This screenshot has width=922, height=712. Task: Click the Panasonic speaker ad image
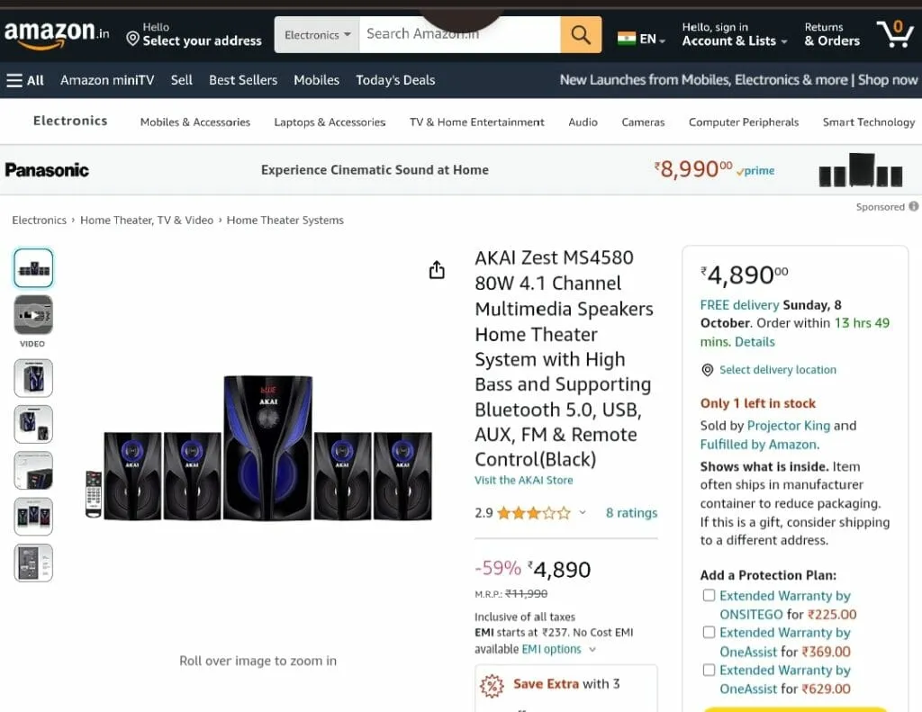pyautogui.click(x=860, y=170)
